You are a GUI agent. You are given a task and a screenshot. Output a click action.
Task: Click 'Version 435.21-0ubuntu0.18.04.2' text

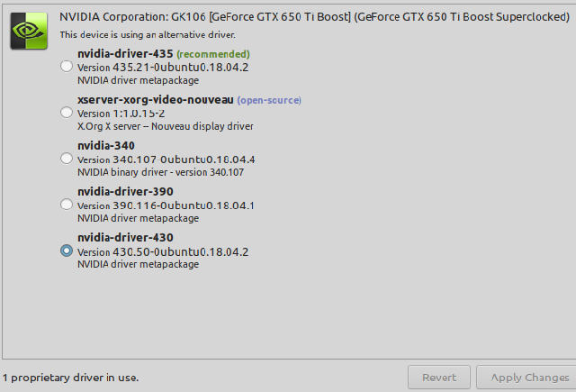coord(163,68)
